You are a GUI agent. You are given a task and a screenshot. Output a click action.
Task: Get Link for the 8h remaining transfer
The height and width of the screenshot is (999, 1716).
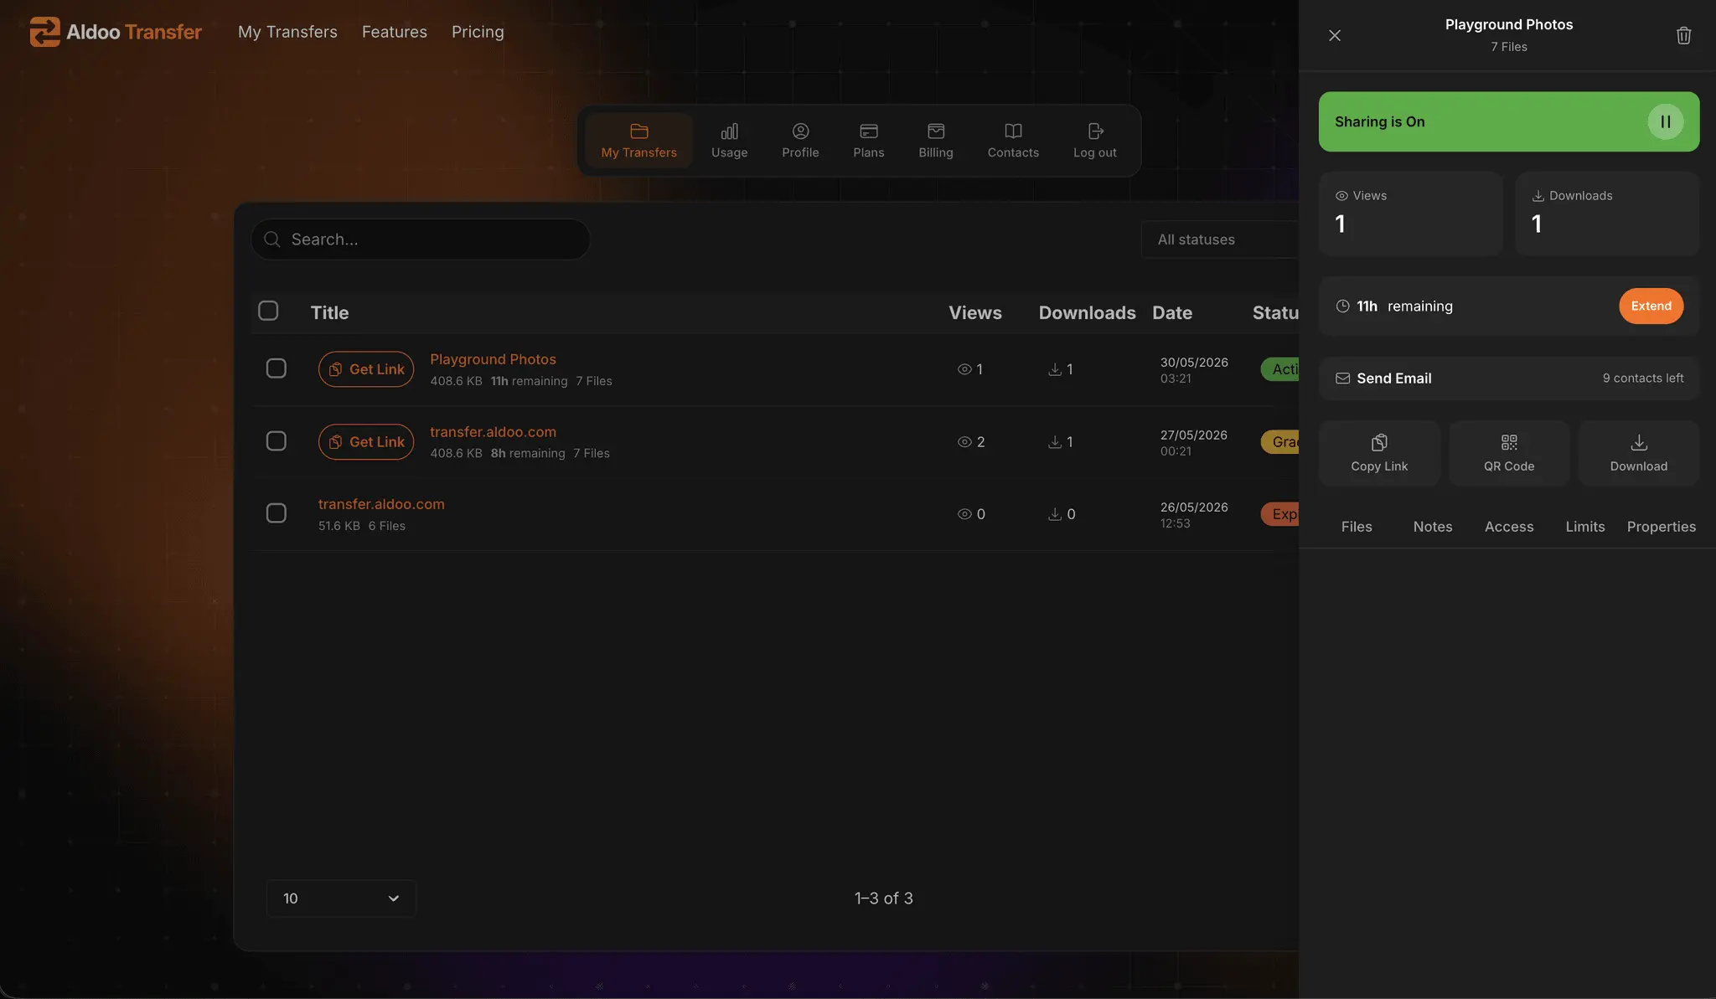366,441
